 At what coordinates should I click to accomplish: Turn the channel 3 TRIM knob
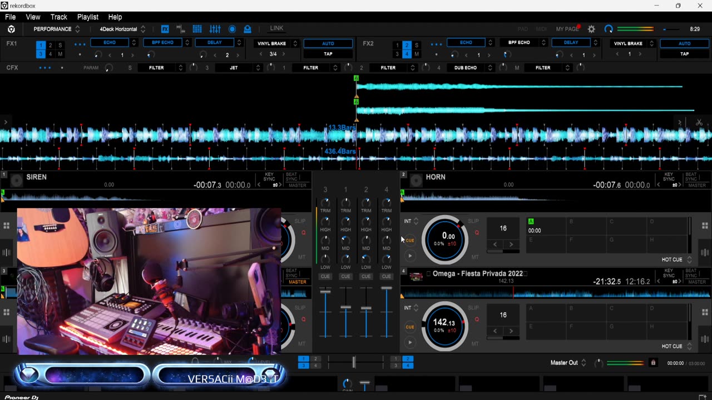pyautogui.click(x=325, y=202)
